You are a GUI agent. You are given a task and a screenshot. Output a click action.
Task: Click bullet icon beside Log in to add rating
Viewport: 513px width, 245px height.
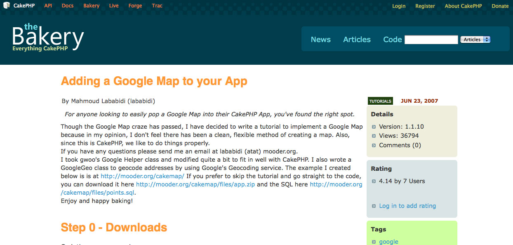tap(374, 206)
